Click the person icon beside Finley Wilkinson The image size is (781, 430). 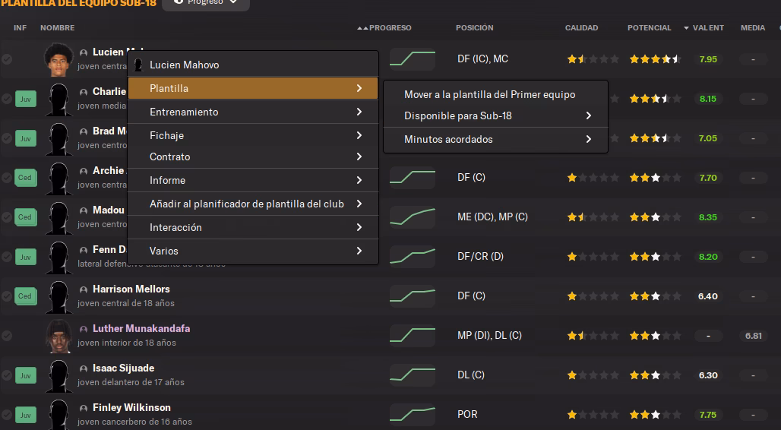[x=84, y=408]
